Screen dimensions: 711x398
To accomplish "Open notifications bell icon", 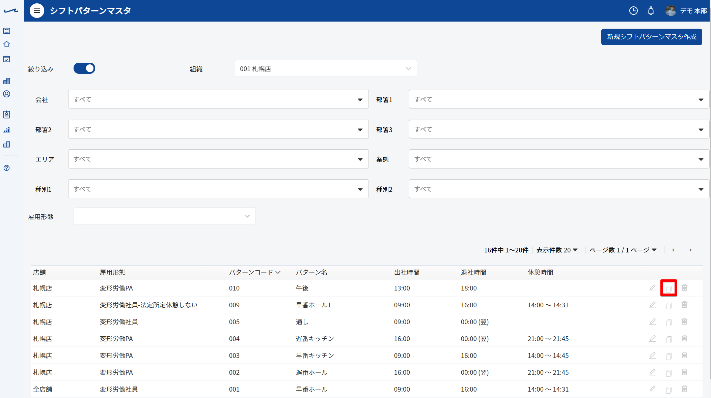I will coord(651,11).
